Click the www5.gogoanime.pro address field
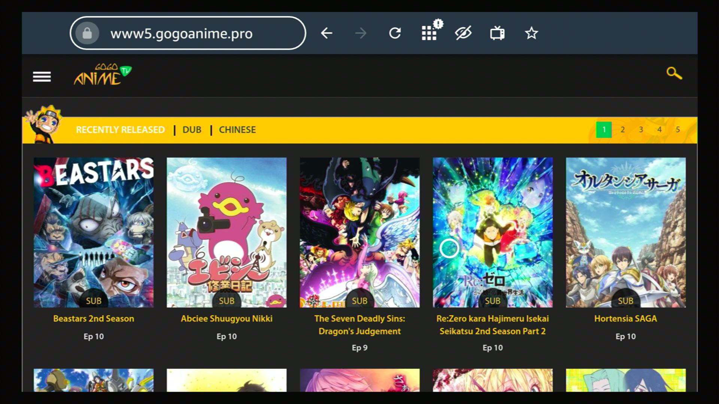 click(x=188, y=33)
